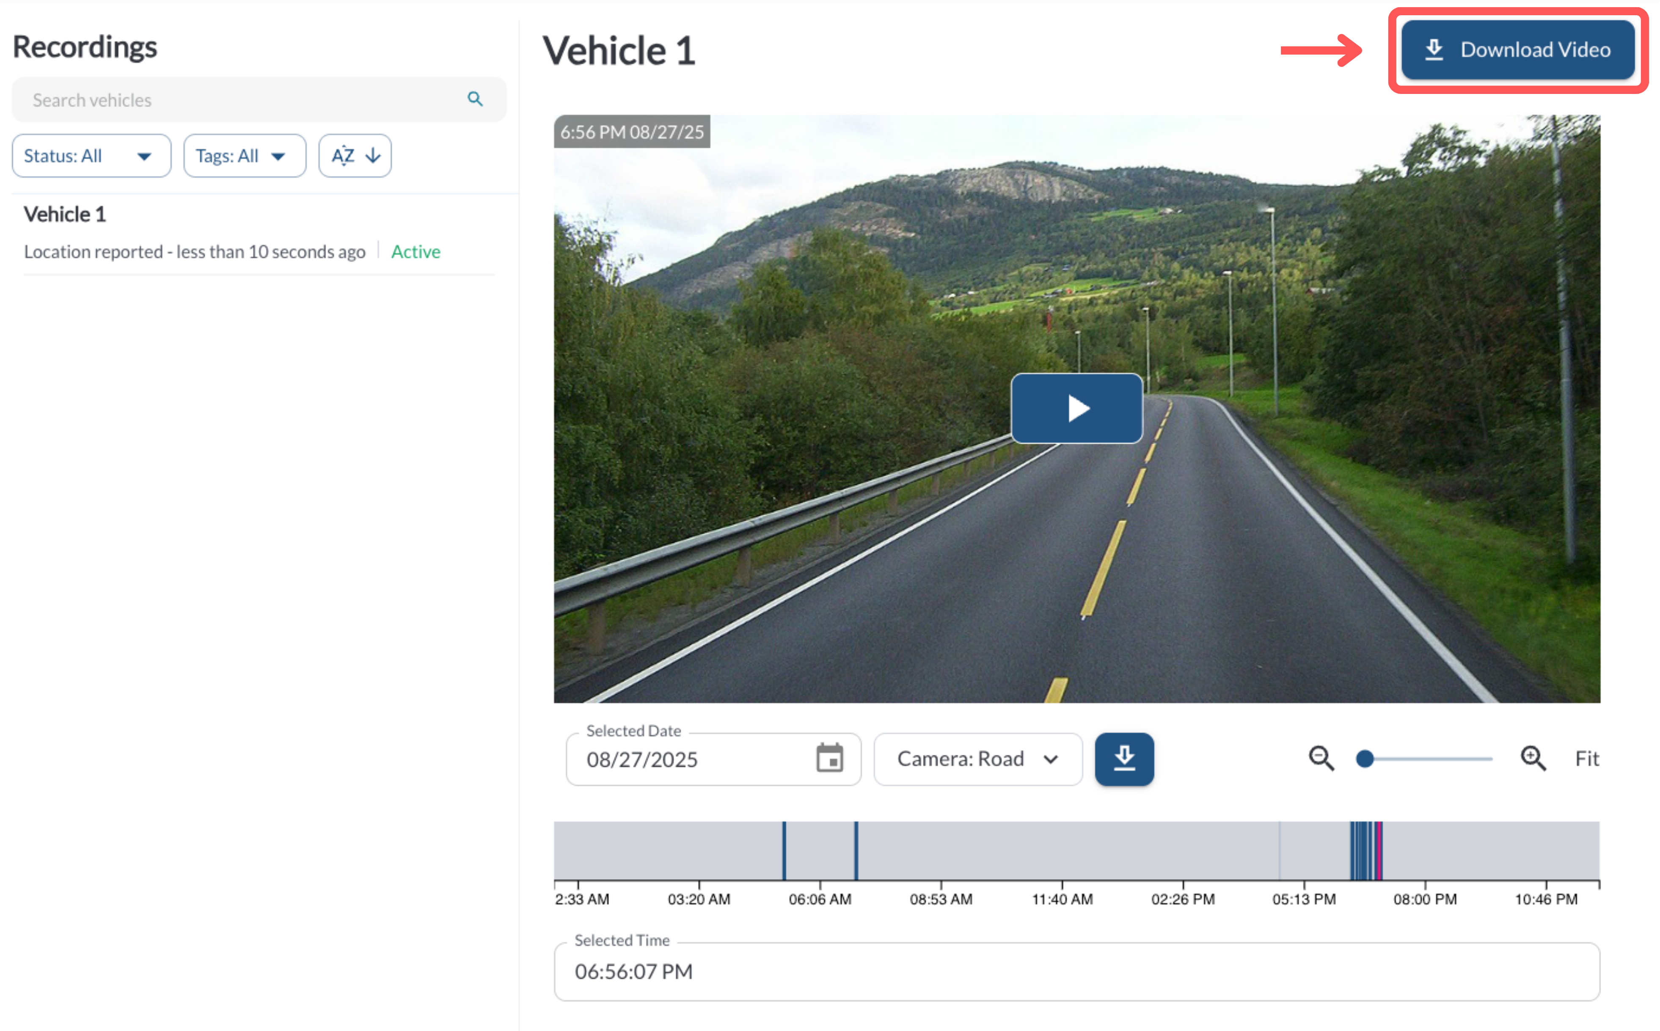The height and width of the screenshot is (1031, 1660).
Task: Focus the Search vehicles field
Action: pyautogui.click(x=239, y=99)
